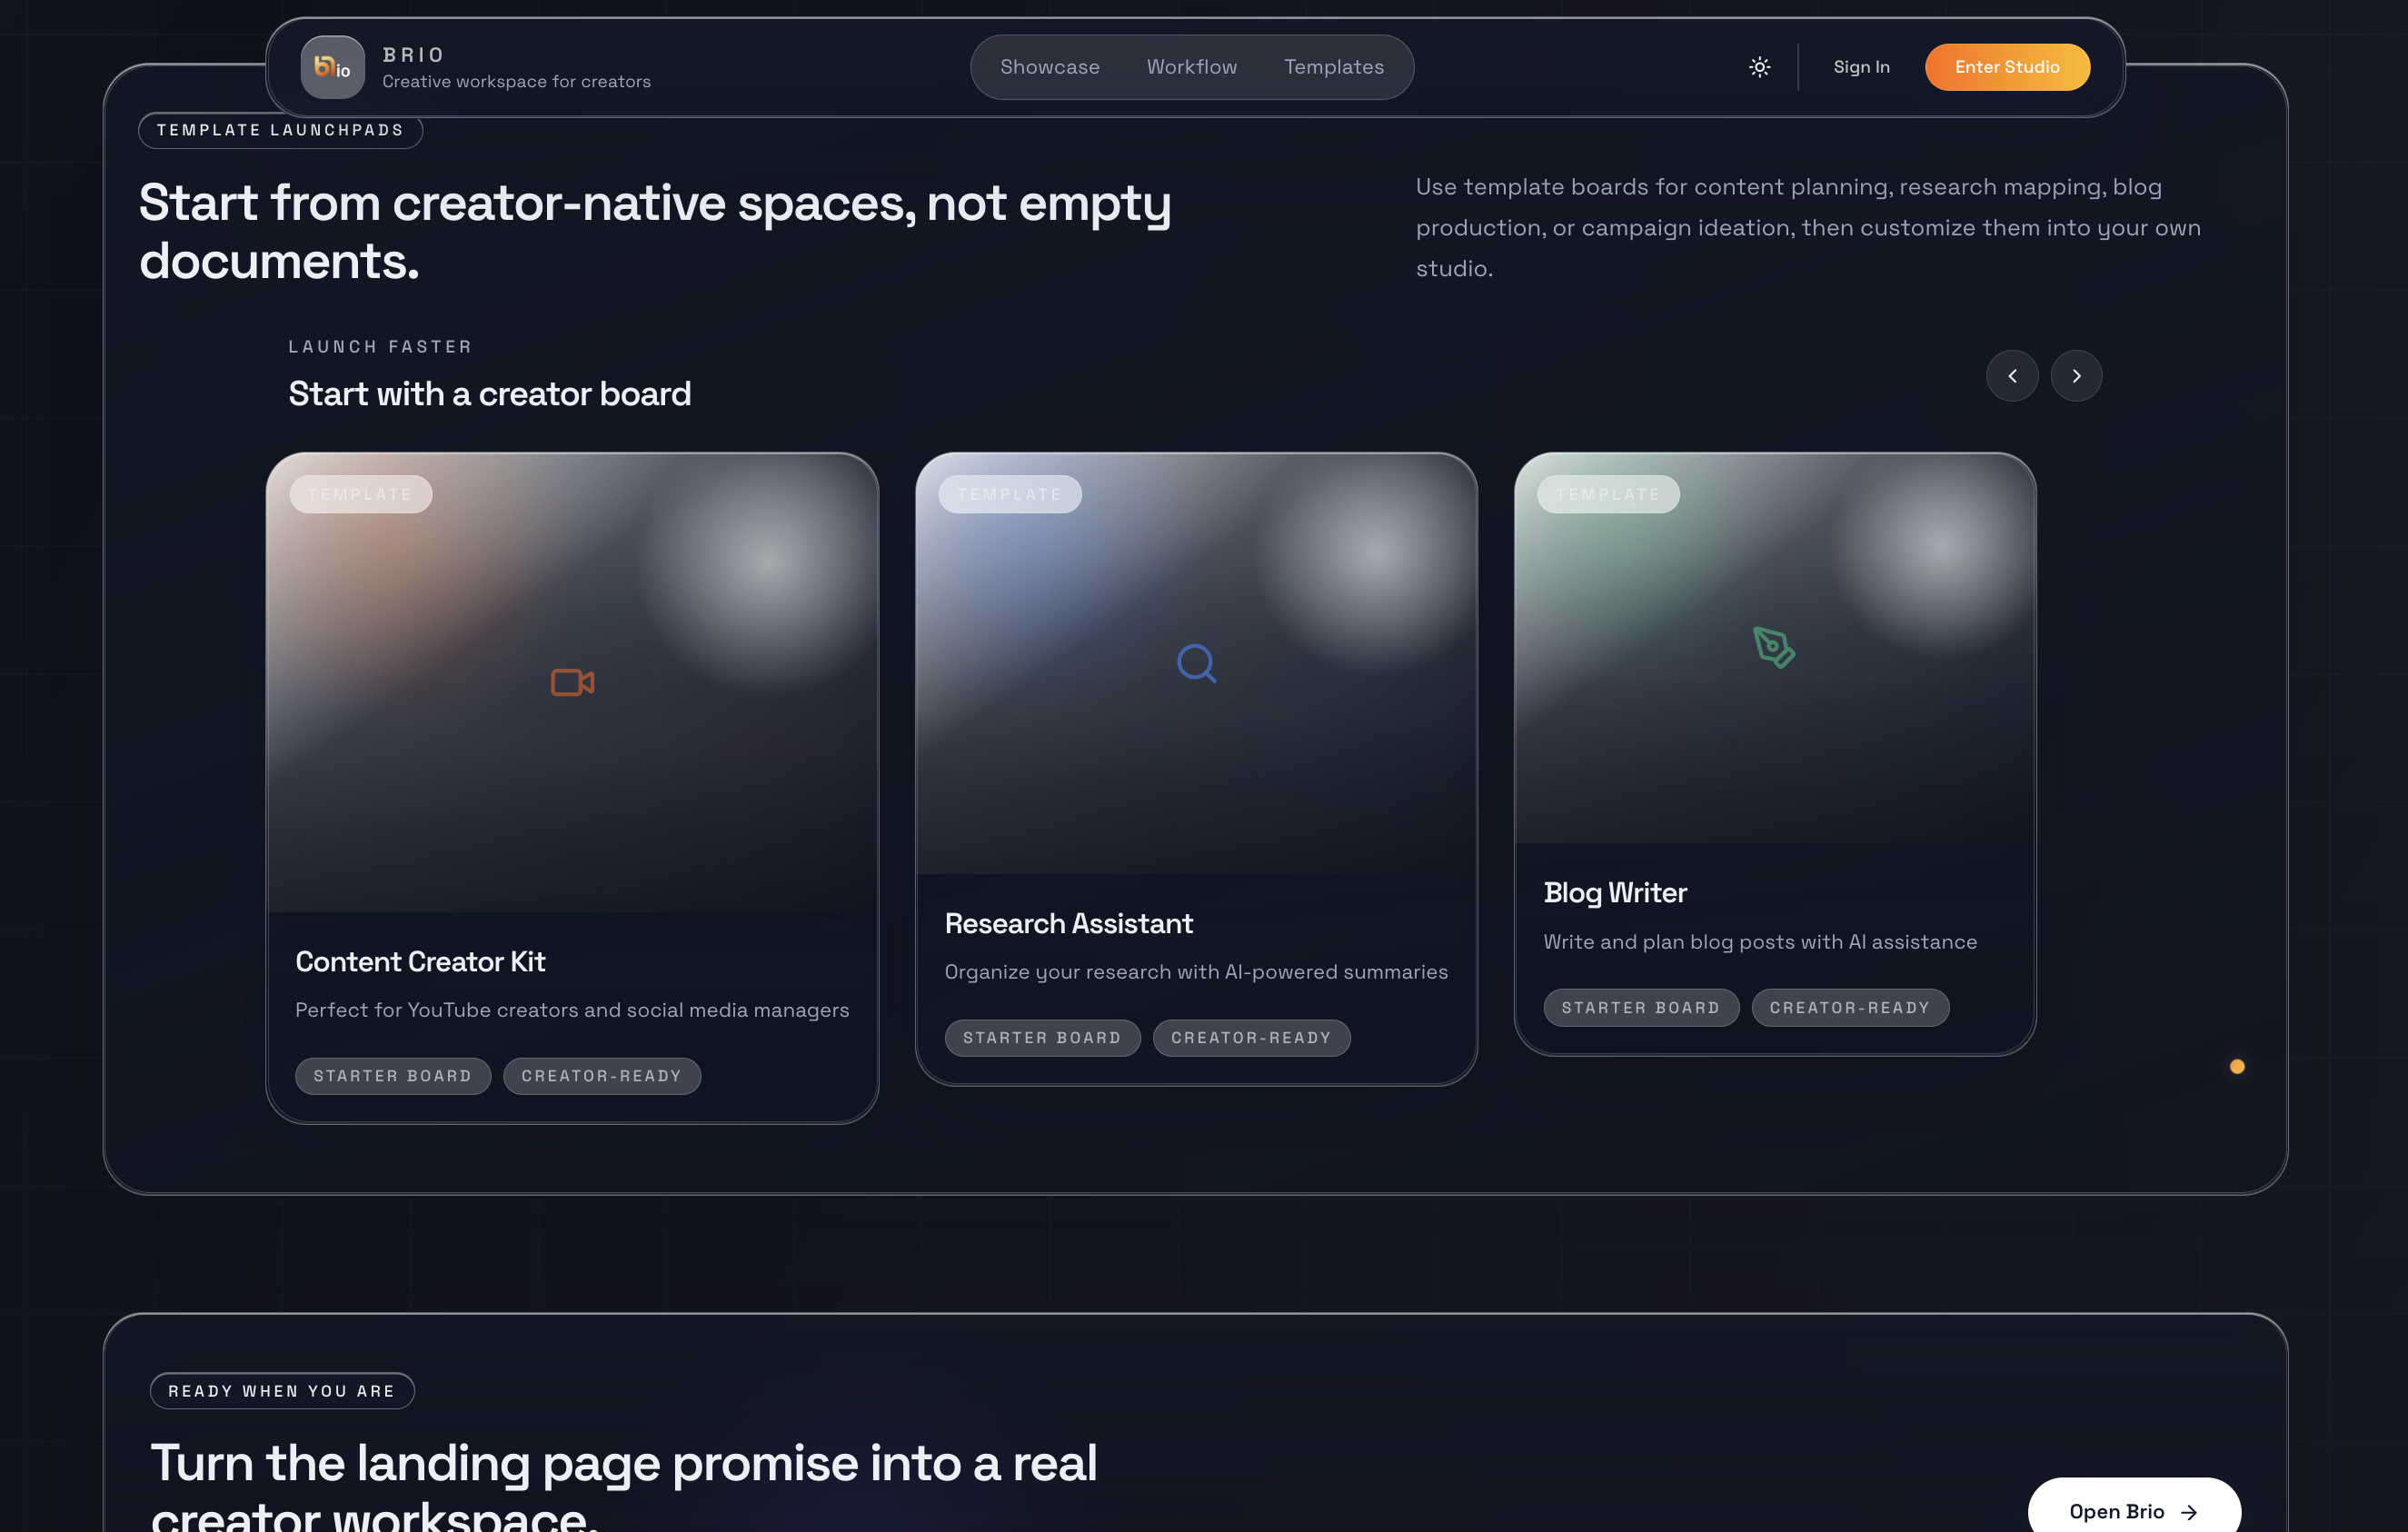This screenshot has height=1532, width=2408.
Task: Toggle the light/dark theme sun icon
Action: tap(1759, 67)
